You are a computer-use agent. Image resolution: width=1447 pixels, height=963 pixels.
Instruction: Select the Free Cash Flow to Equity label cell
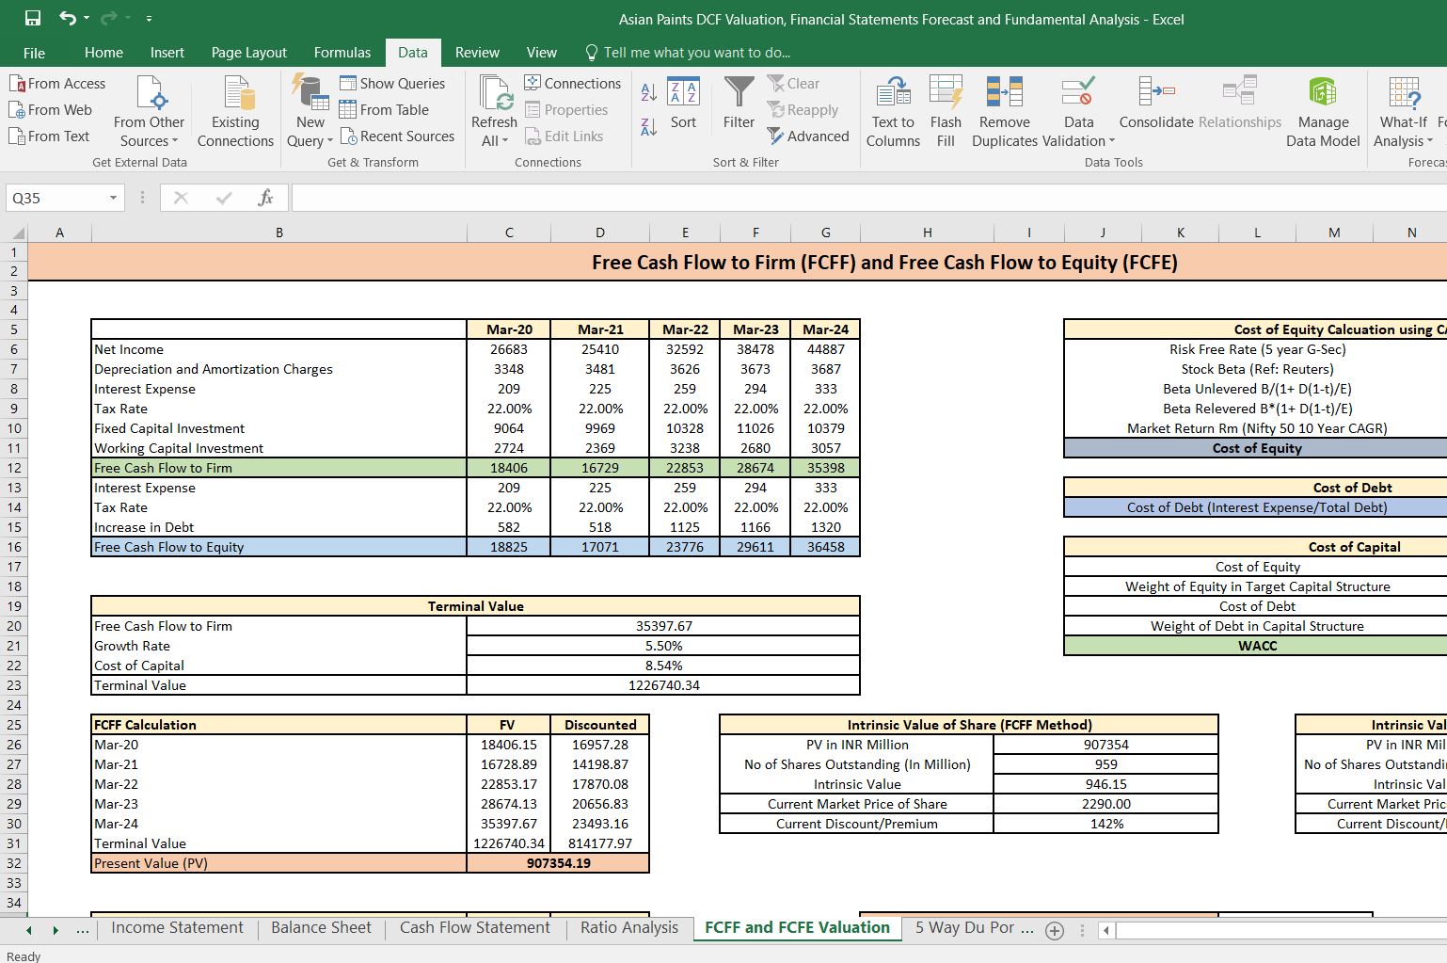tap(279, 547)
